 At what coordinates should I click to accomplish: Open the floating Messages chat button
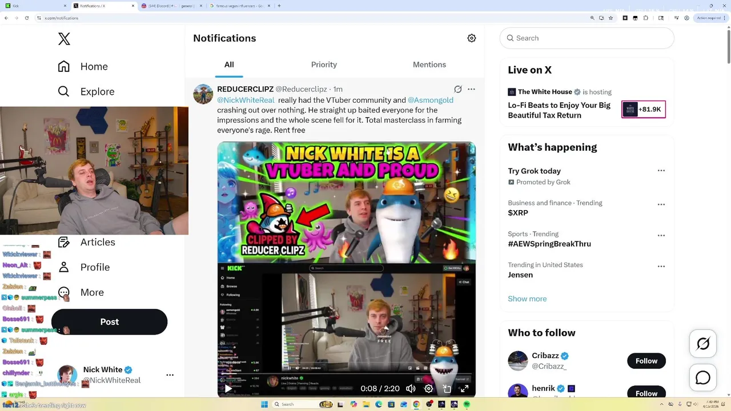coord(703,378)
